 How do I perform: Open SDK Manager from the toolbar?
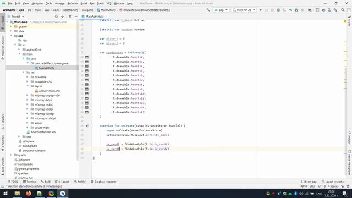pos(335,10)
